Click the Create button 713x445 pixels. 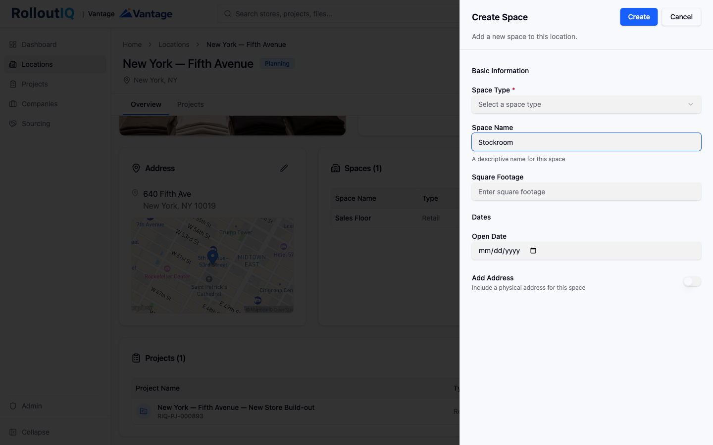[x=639, y=17]
